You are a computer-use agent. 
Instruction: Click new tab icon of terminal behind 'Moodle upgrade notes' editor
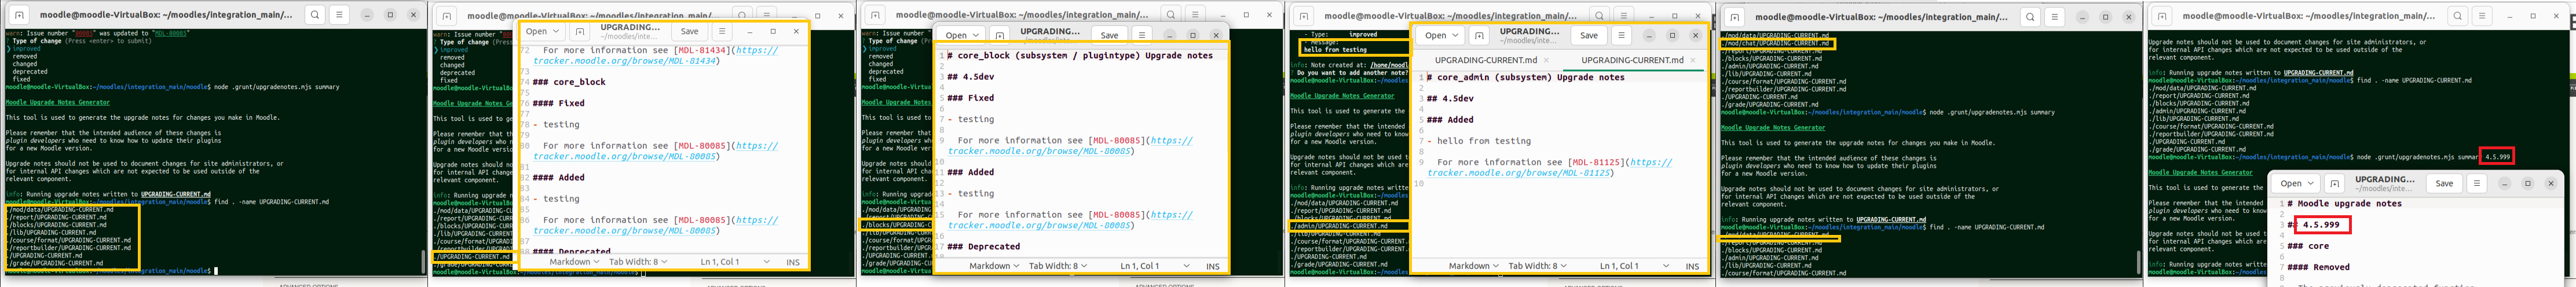[x=2162, y=16]
